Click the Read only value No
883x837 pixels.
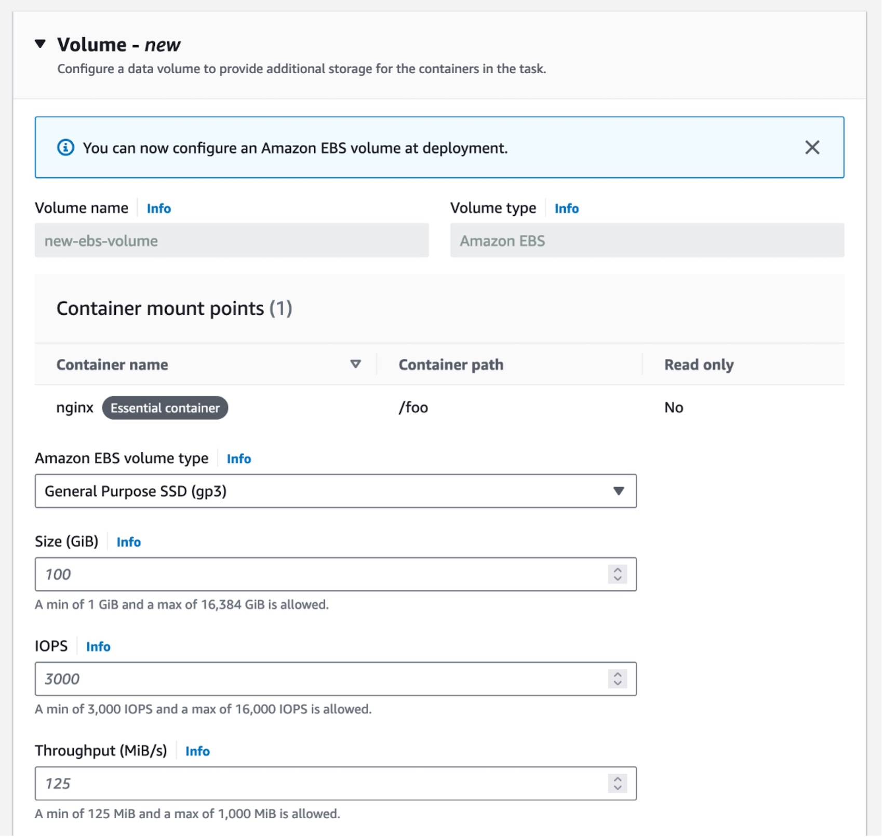(x=674, y=408)
